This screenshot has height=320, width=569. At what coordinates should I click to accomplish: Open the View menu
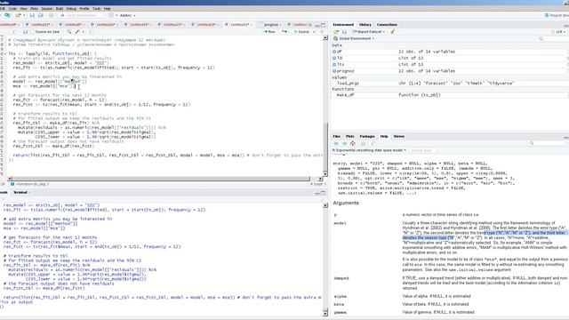click(24, 8)
